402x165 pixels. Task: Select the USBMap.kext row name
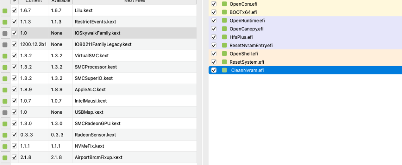(x=89, y=112)
